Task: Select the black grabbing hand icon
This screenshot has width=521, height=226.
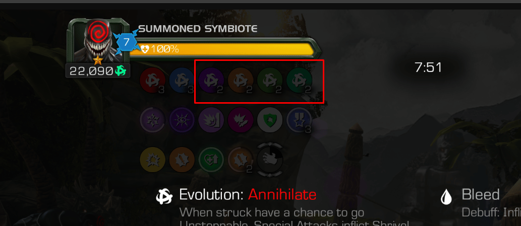Action: pos(270,160)
